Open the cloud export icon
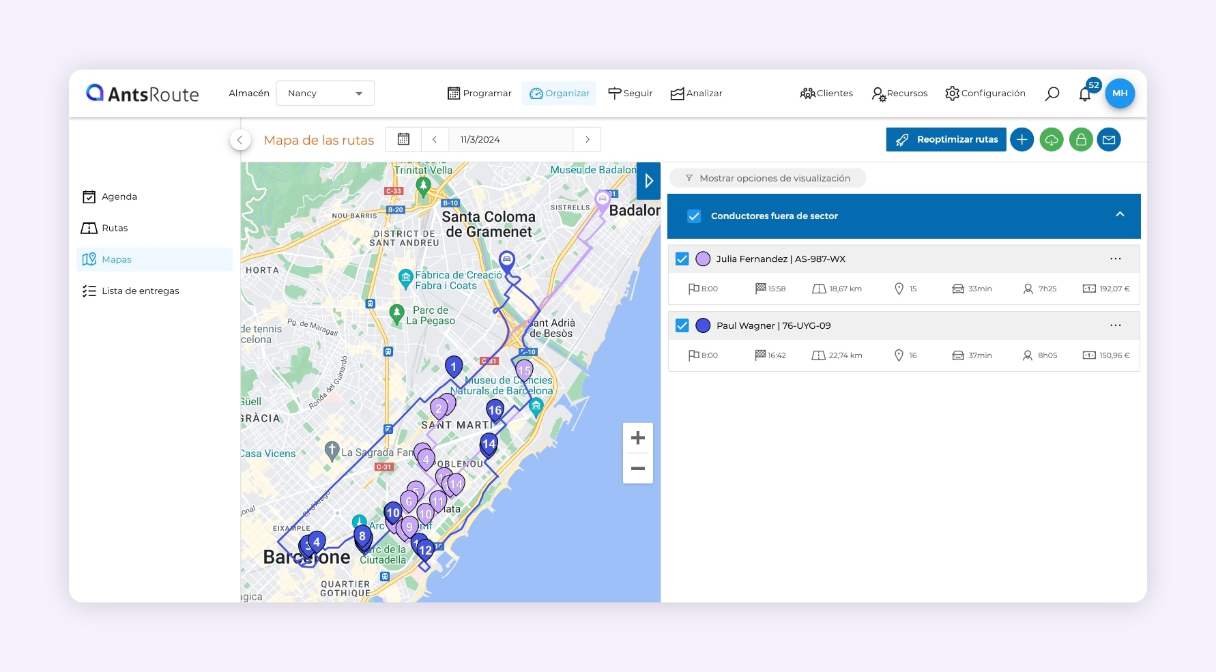Screen dimensions: 1216x672 coord(1051,139)
